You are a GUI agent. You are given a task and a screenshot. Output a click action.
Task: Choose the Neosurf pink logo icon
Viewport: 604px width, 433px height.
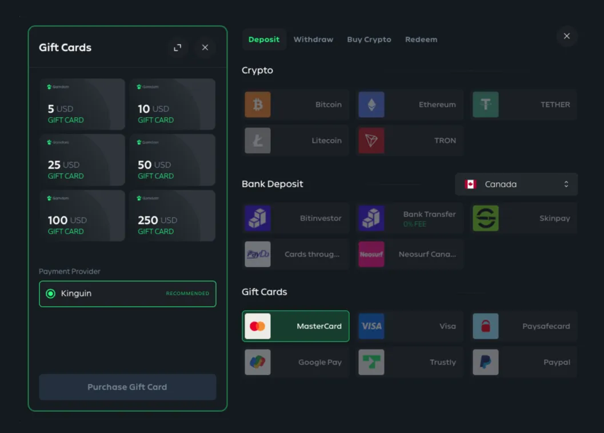[x=371, y=254]
